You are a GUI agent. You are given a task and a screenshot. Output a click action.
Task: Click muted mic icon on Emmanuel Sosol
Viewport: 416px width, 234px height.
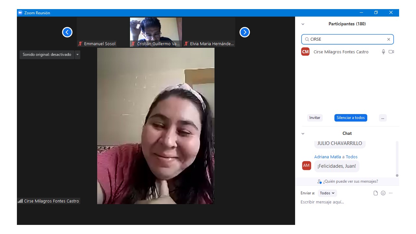click(80, 44)
